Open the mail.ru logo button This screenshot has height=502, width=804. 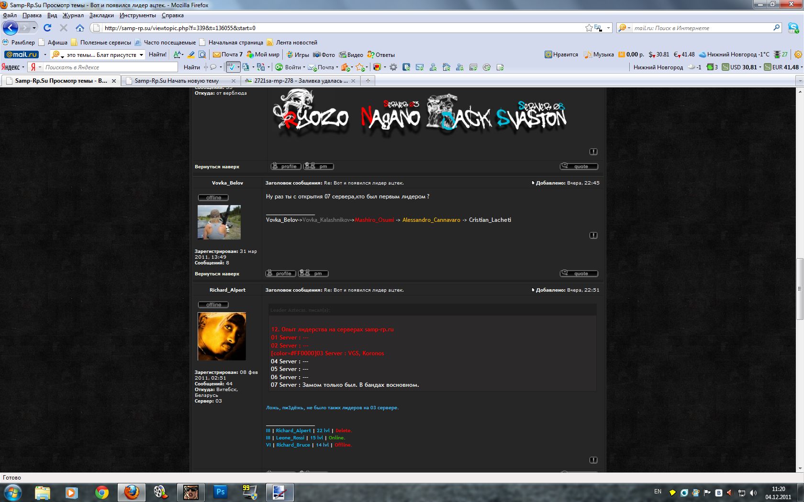(x=22, y=55)
